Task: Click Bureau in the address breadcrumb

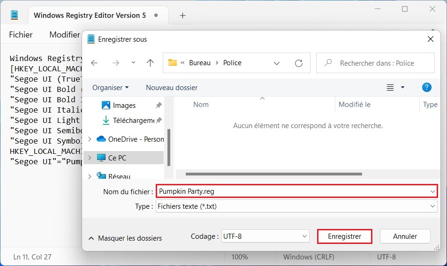Action: (x=200, y=63)
